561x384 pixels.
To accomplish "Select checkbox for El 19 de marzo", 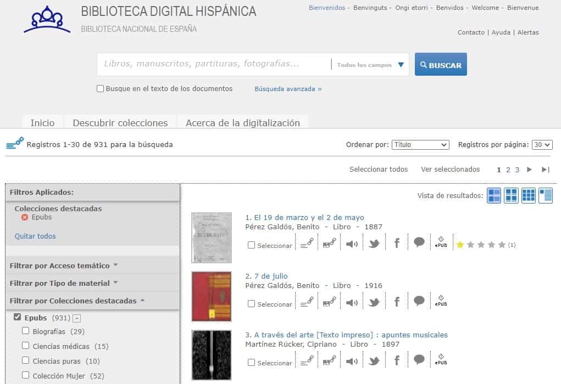I will [x=251, y=245].
